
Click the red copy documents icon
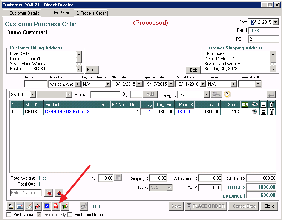tap(56, 206)
